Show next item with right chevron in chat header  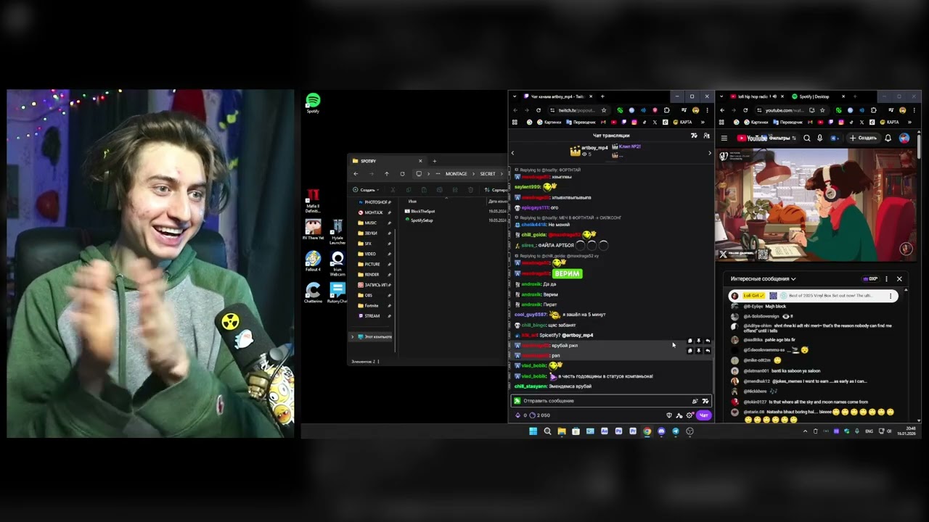click(710, 153)
